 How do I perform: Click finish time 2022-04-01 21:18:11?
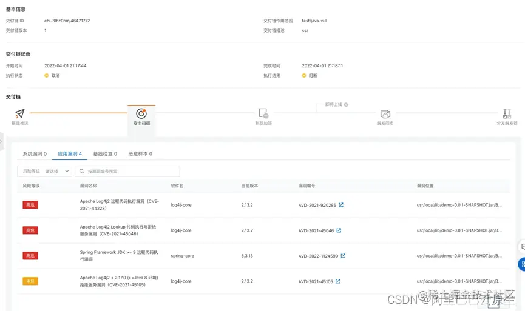[322, 66]
